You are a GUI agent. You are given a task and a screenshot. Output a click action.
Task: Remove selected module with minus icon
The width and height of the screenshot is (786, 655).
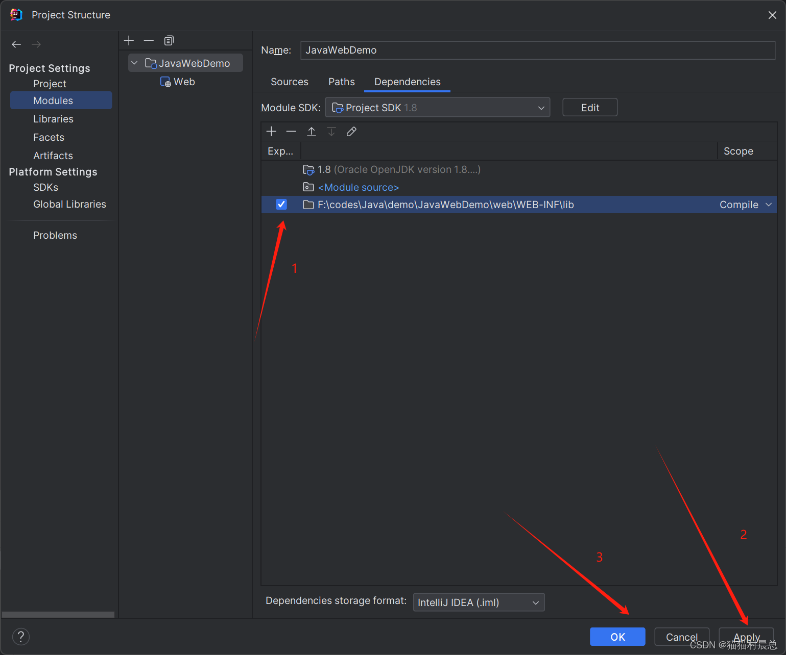149,40
